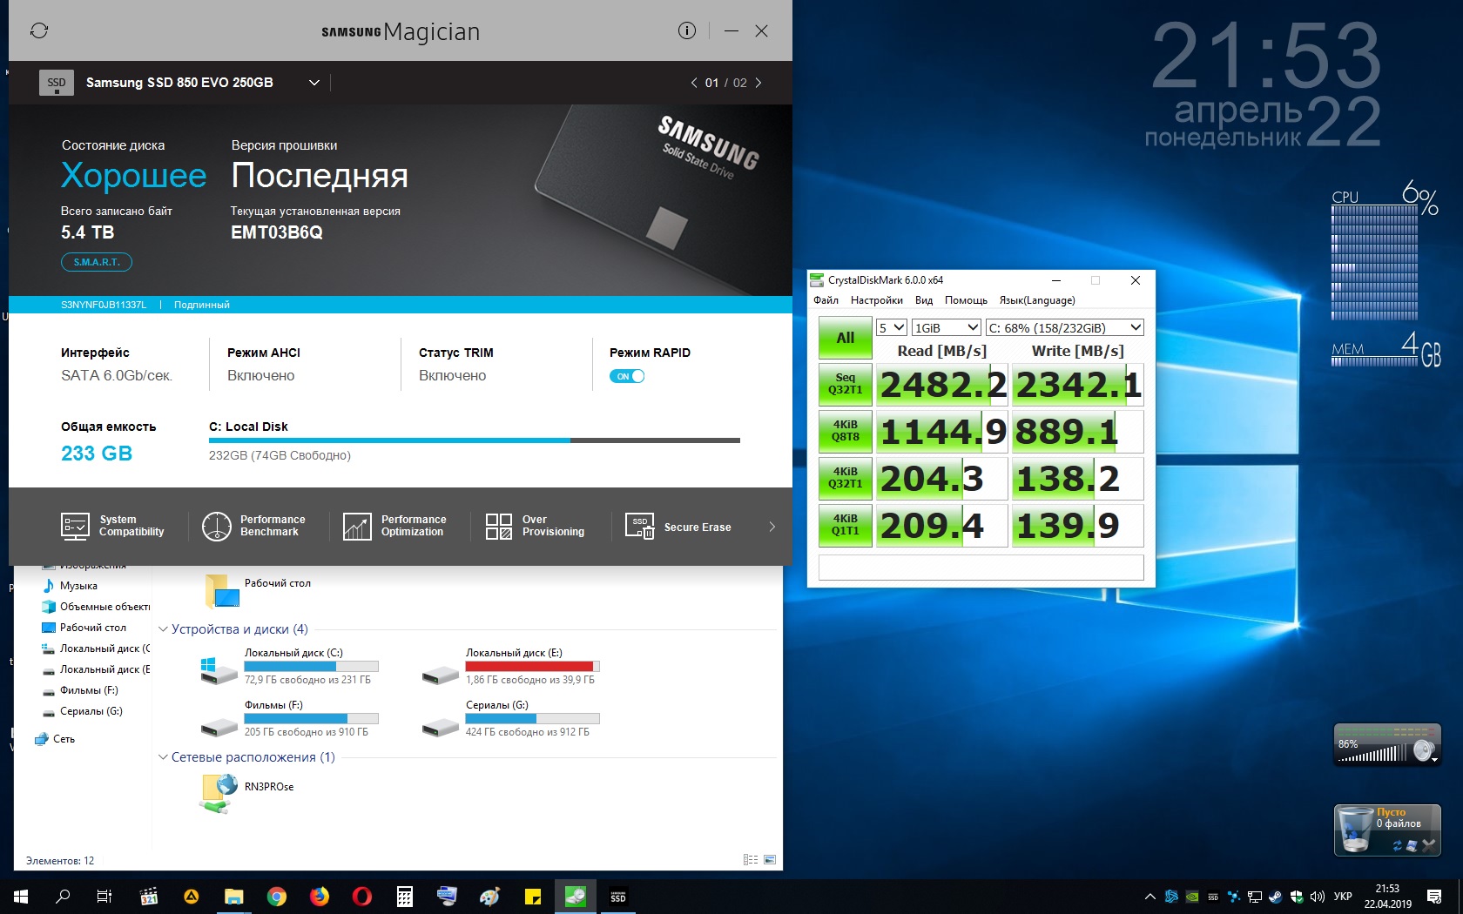Open Google Chrome from the taskbar
This screenshot has height=914, width=1463.
coord(277,897)
